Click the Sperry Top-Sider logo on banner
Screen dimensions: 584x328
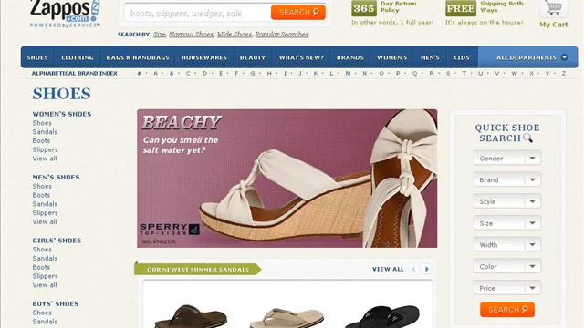point(170,229)
